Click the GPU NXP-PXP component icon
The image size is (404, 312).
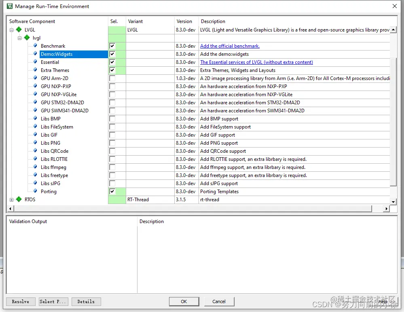tap(35, 86)
